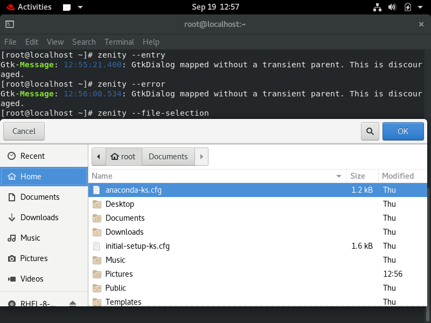Select the Public folder name
Image resolution: width=431 pixels, height=323 pixels.
[x=115, y=288]
